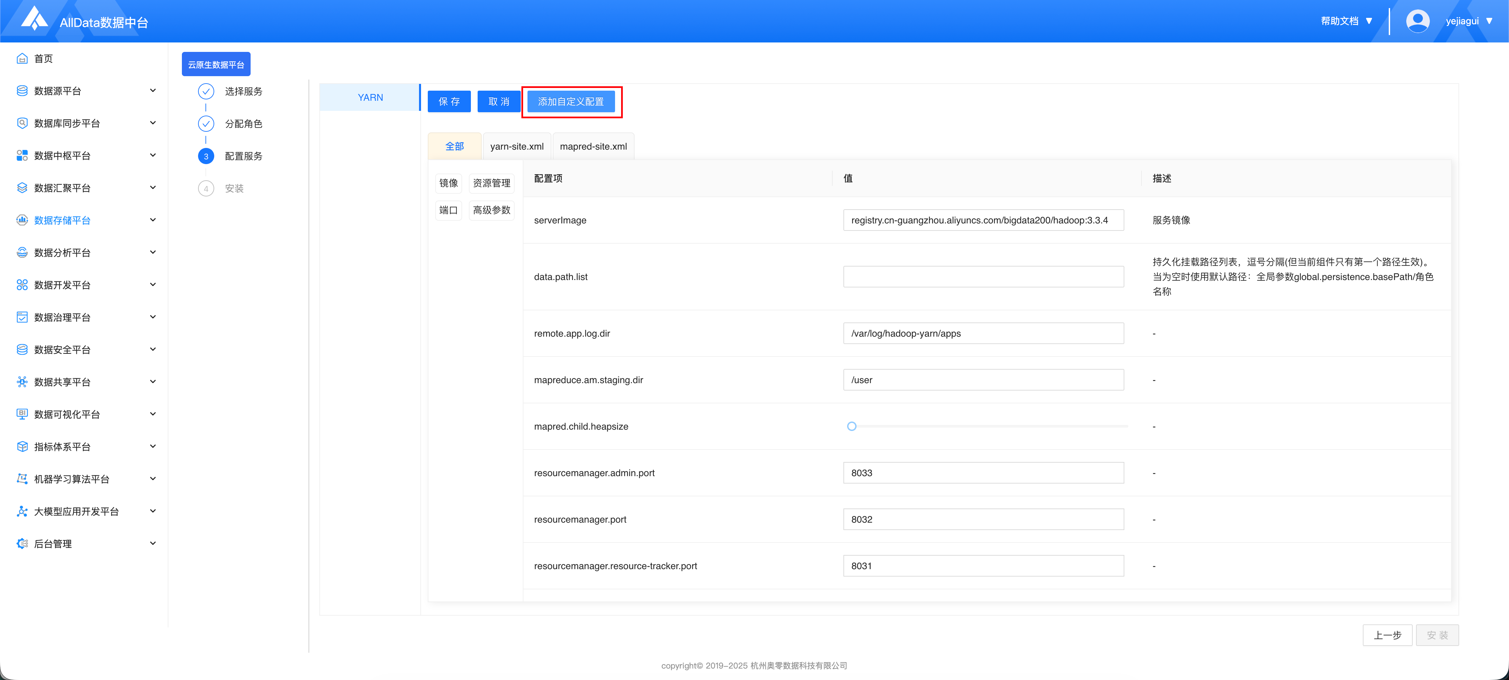
Task: Select step 4 安装 circle
Action: pyautogui.click(x=205, y=189)
